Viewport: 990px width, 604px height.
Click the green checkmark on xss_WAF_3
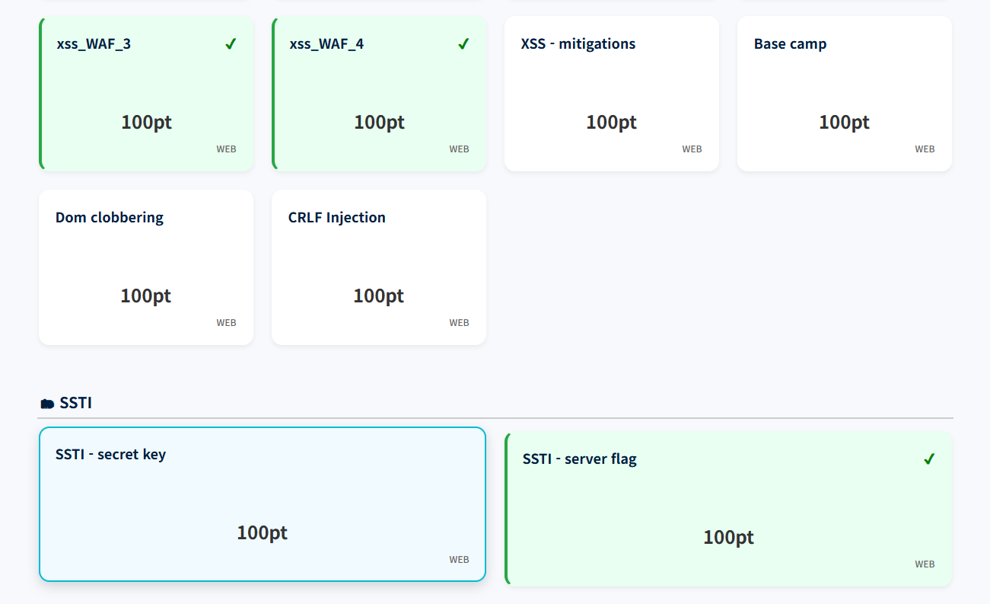point(231,44)
